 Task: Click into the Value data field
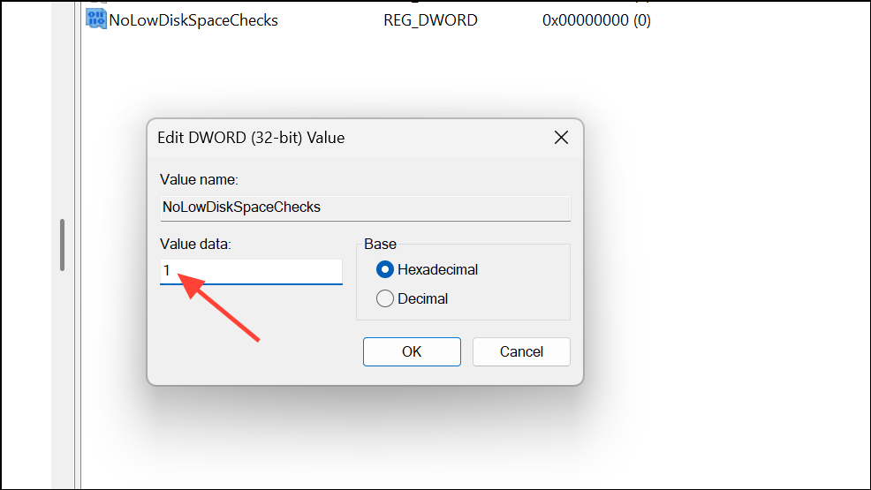point(251,271)
